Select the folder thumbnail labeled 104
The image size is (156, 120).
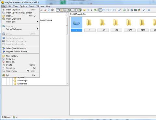click(x=116, y=24)
